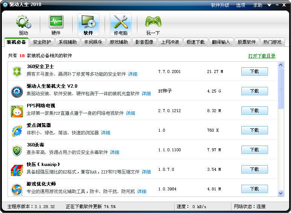Open the 玩一下 game controller icon
This screenshot has width=291, height=213.
[153, 23]
